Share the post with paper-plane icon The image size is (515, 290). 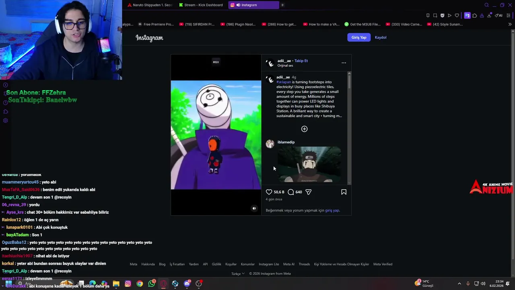[x=309, y=192]
